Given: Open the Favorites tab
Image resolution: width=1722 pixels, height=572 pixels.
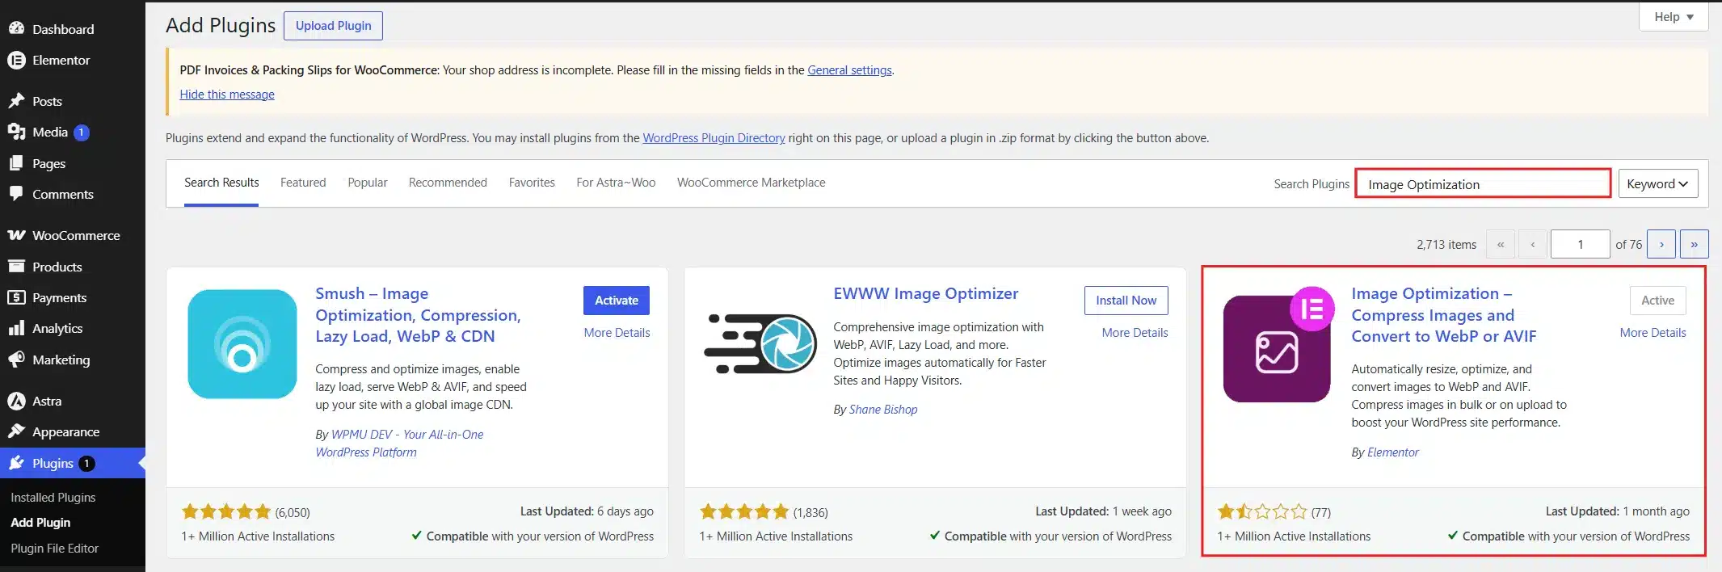Looking at the screenshot, I should (532, 183).
